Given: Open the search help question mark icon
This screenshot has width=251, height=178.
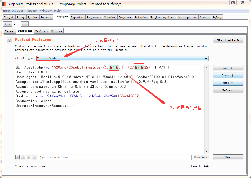Looking at the screenshot, I should tap(18, 157).
